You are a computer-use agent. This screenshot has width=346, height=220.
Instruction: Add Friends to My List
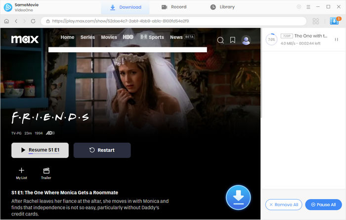pos(21,173)
